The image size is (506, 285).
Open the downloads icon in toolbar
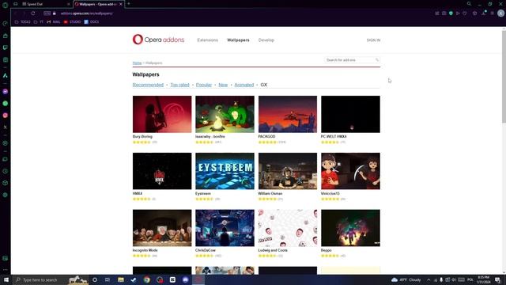point(483,13)
